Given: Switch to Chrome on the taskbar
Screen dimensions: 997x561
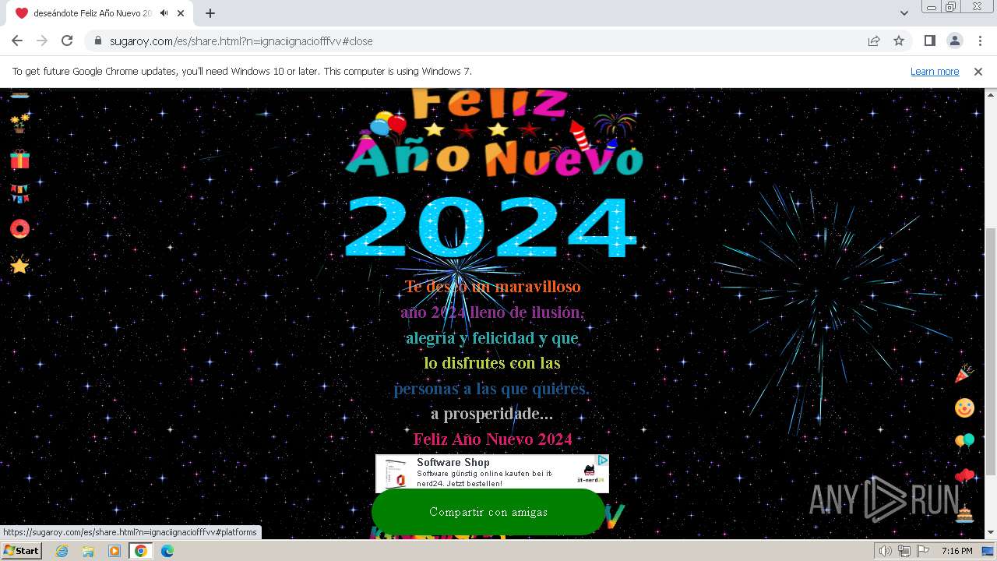Looking at the screenshot, I should pyautogui.click(x=140, y=551).
